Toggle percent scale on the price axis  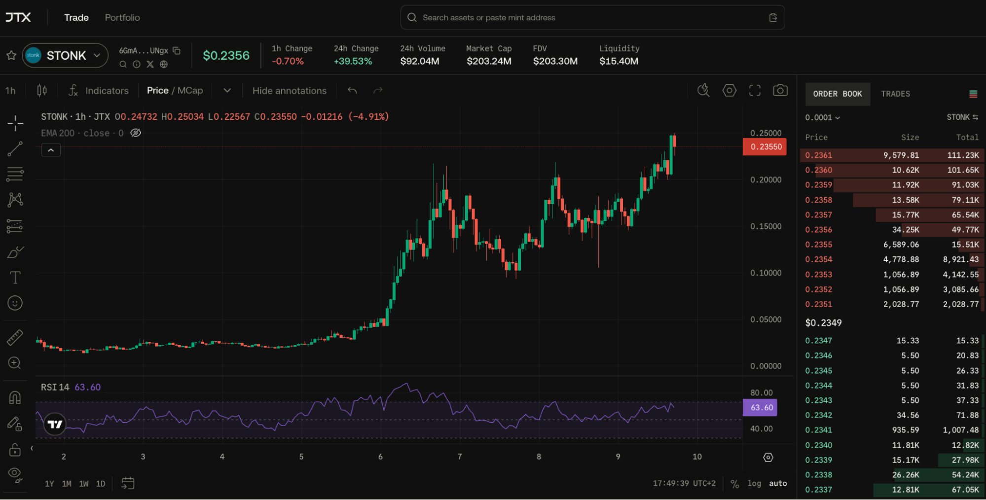pos(734,484)
